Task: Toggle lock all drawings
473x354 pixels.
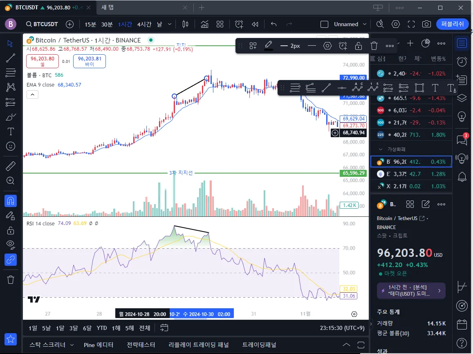Action: [10, 230]
